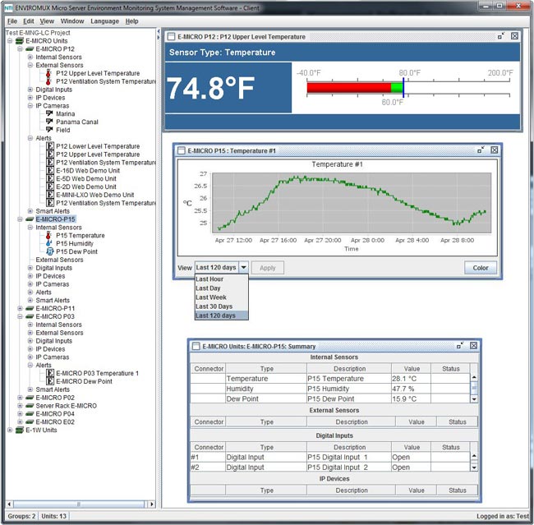Click the E-MICRO P12 device icon
The height and width of the screenshot is (525, 534).
tap(30, 49)
